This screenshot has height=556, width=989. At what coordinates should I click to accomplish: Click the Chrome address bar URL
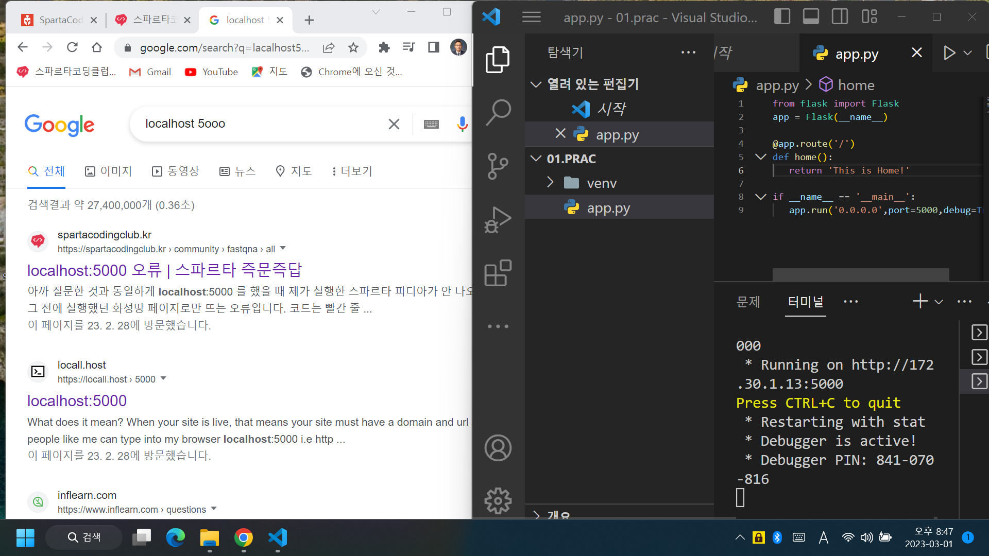[225, 47]
